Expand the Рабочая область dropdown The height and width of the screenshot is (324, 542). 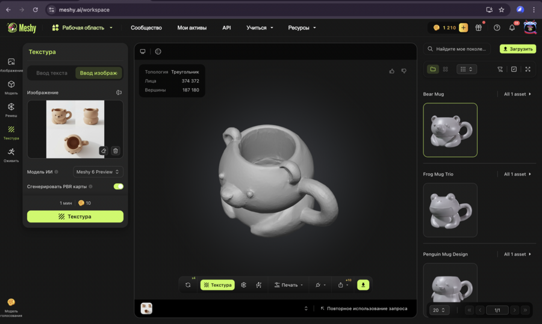[x=83, y=28]
